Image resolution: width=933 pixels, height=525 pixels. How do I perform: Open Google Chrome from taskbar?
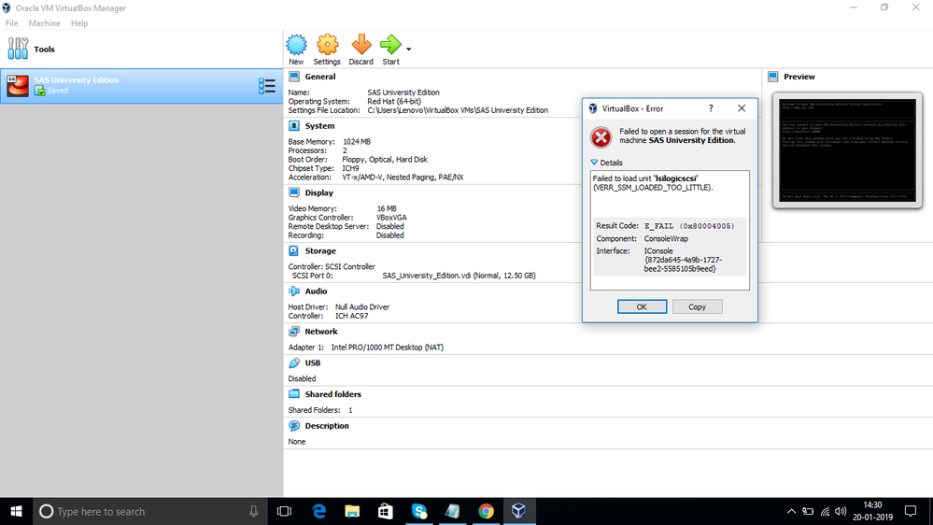point(486,511)
